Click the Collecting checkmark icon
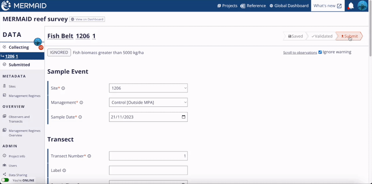Viewport: 372px width, 184px height. (4, 47)
